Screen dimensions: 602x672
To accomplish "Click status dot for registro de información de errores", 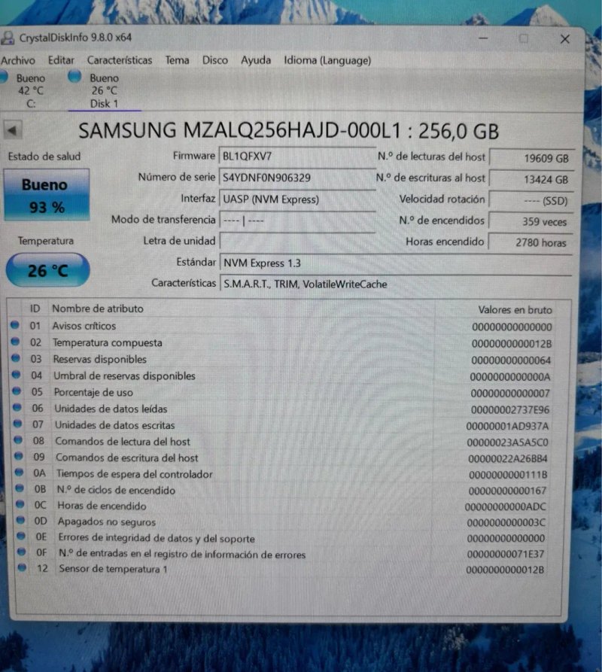I will tap(21, 552).
